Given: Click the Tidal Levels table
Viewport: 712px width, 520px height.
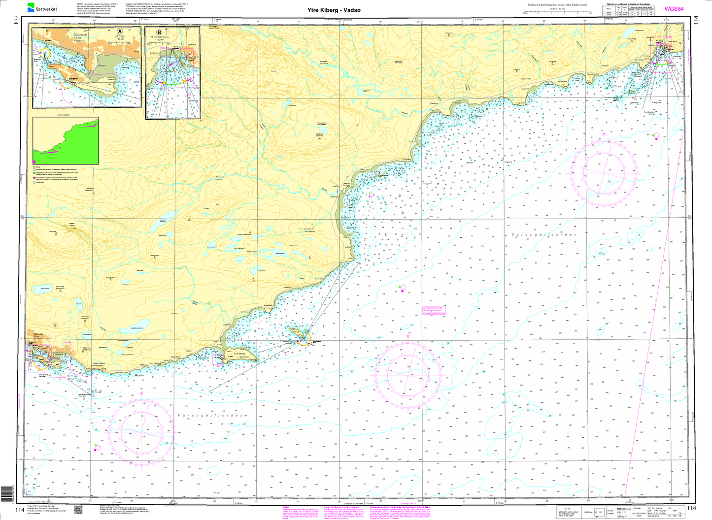Looking at the screenshot, I should point(628,11).
